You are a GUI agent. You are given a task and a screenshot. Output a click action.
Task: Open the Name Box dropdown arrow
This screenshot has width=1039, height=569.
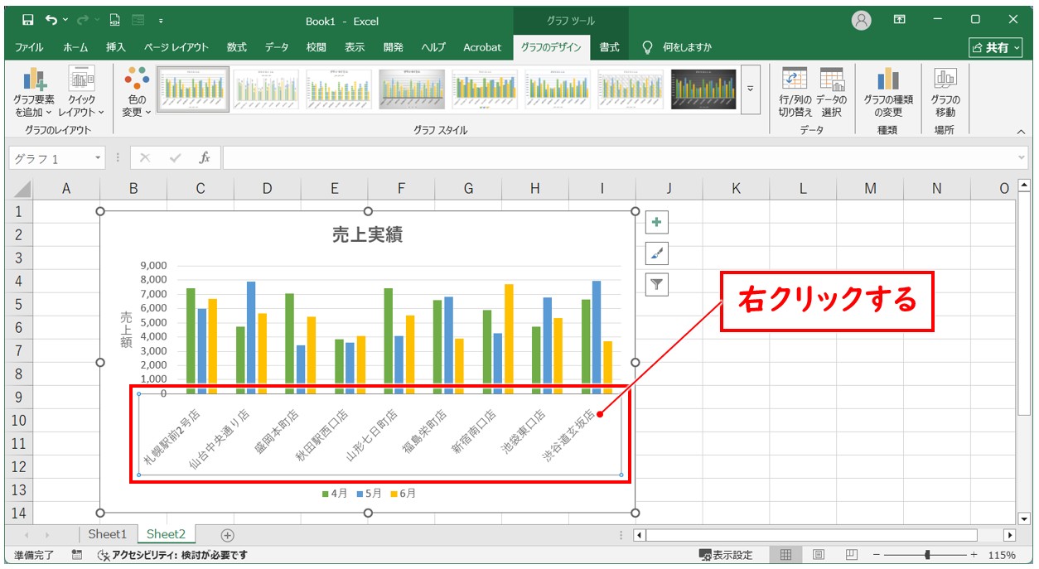click(98, 158)
